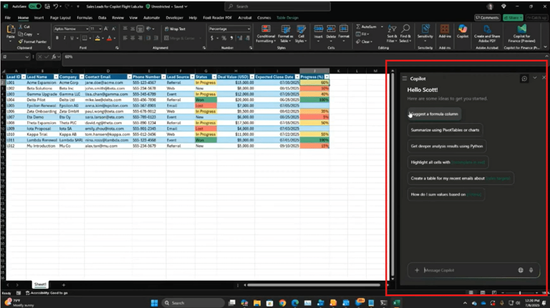Open Copilot from the Home ribbon

462,31
